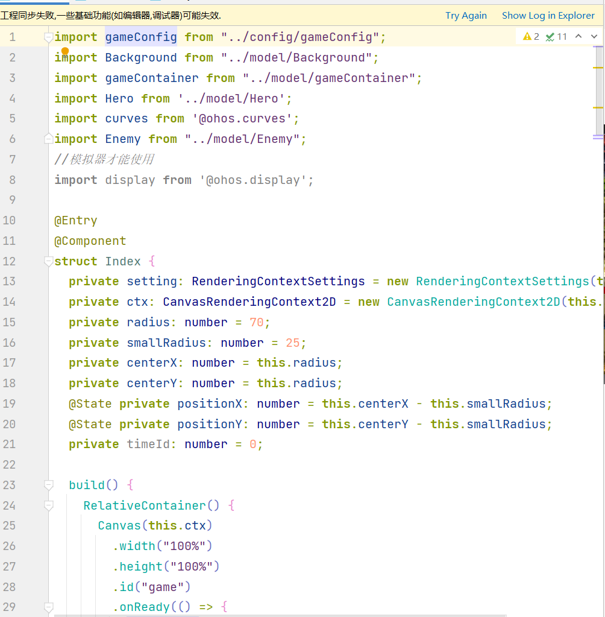Viewport: 605px width, 617px height.
Task: Collapse the import block fold at line 1
Action: (49, 37)
